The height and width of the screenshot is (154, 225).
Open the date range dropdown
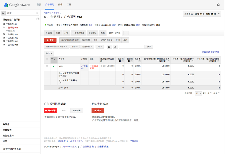[x=202, y=14]
